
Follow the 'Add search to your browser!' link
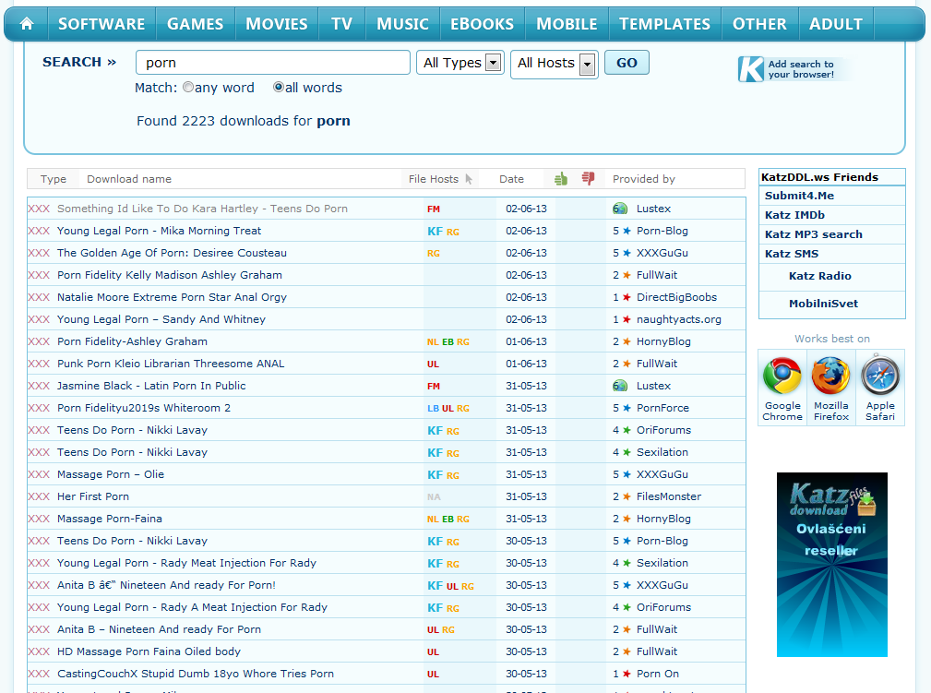point(801,69)
